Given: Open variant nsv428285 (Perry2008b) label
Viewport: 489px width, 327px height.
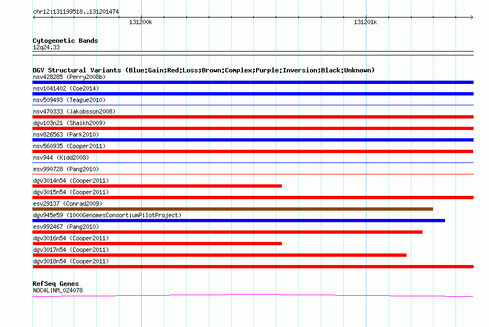Looking at the screenshot, I should (69, 77).
